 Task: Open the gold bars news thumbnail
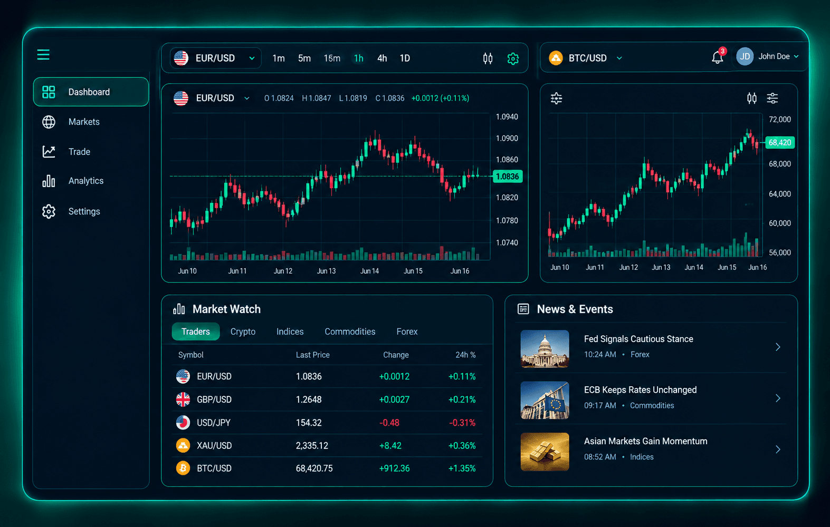point(545,452)
